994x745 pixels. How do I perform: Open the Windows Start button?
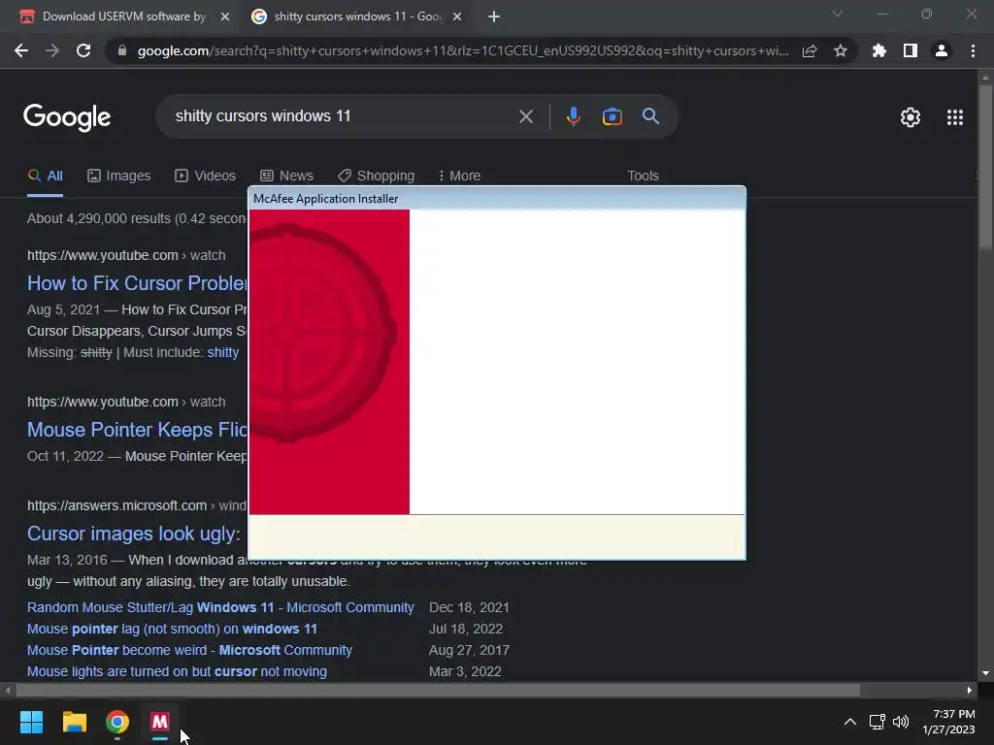31,722
